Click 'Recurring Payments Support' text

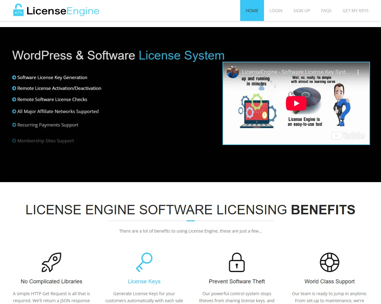[x=48, y=125]
